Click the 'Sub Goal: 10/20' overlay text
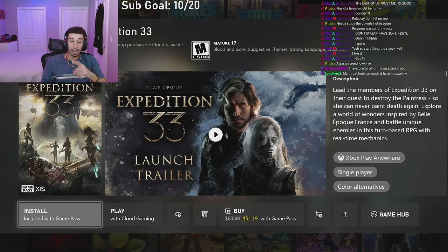The width and height of the screenshot is (448, 252). 161,5
